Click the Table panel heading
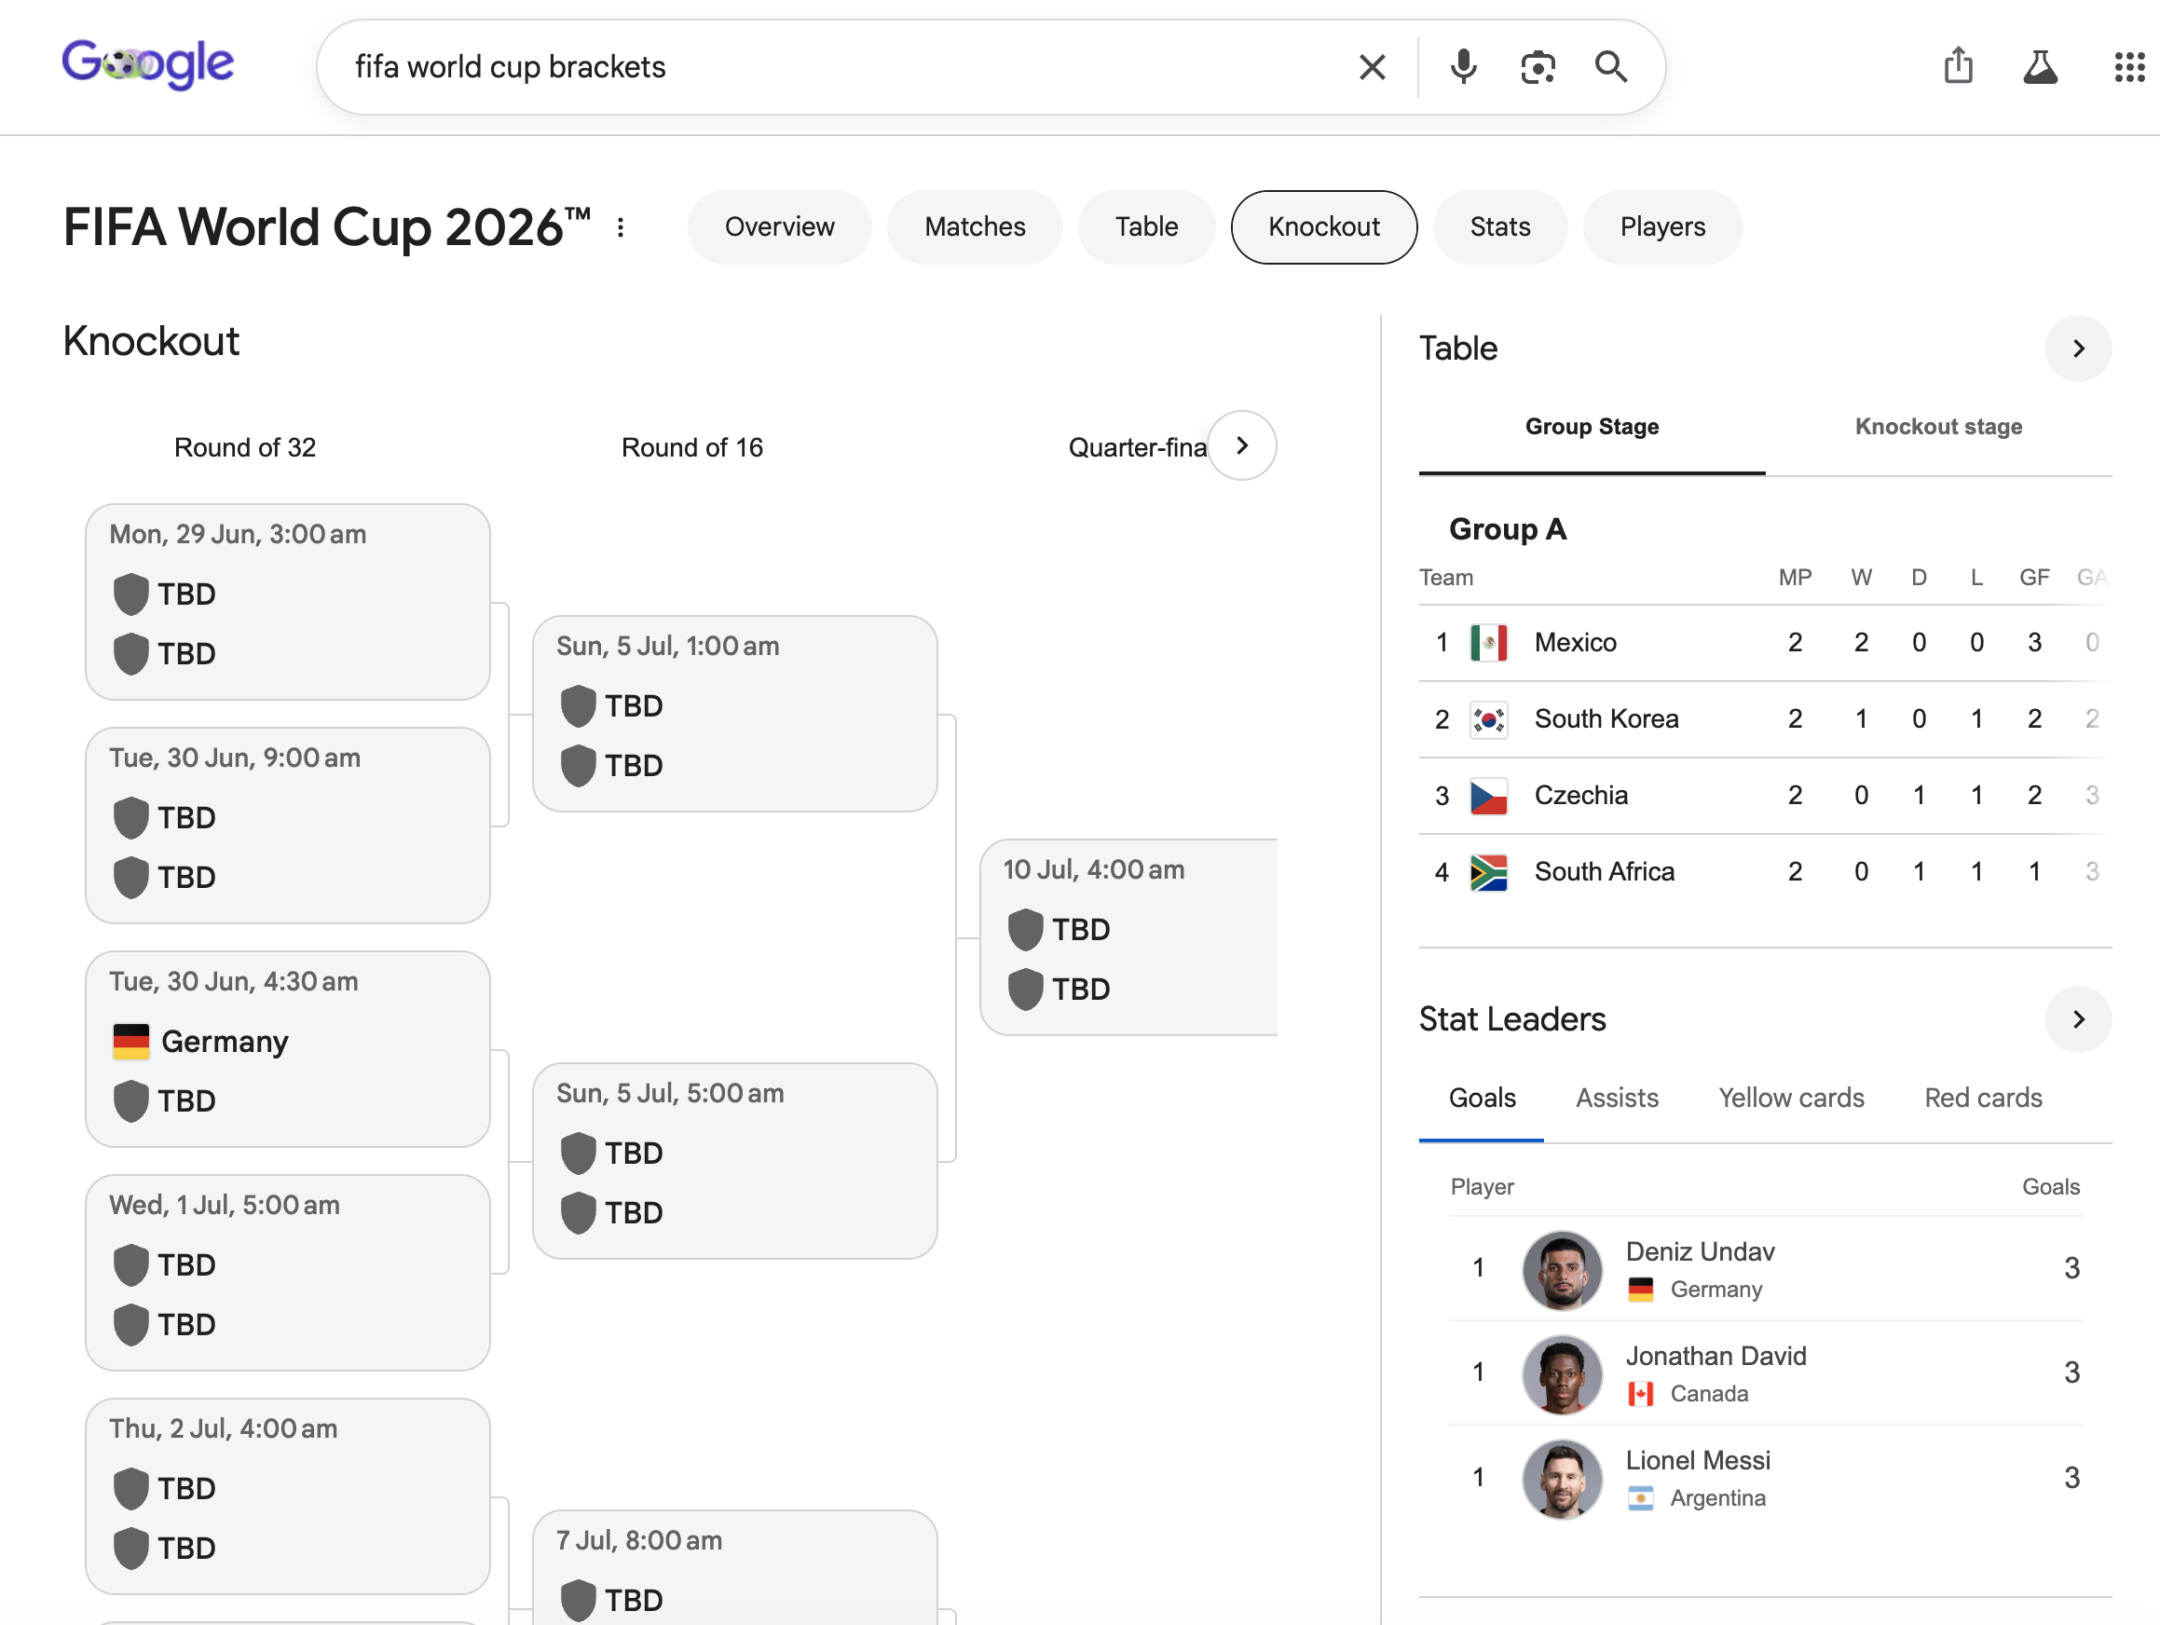The width and height of the screenshot is (2160, 1625). [x=1458, y=348]
